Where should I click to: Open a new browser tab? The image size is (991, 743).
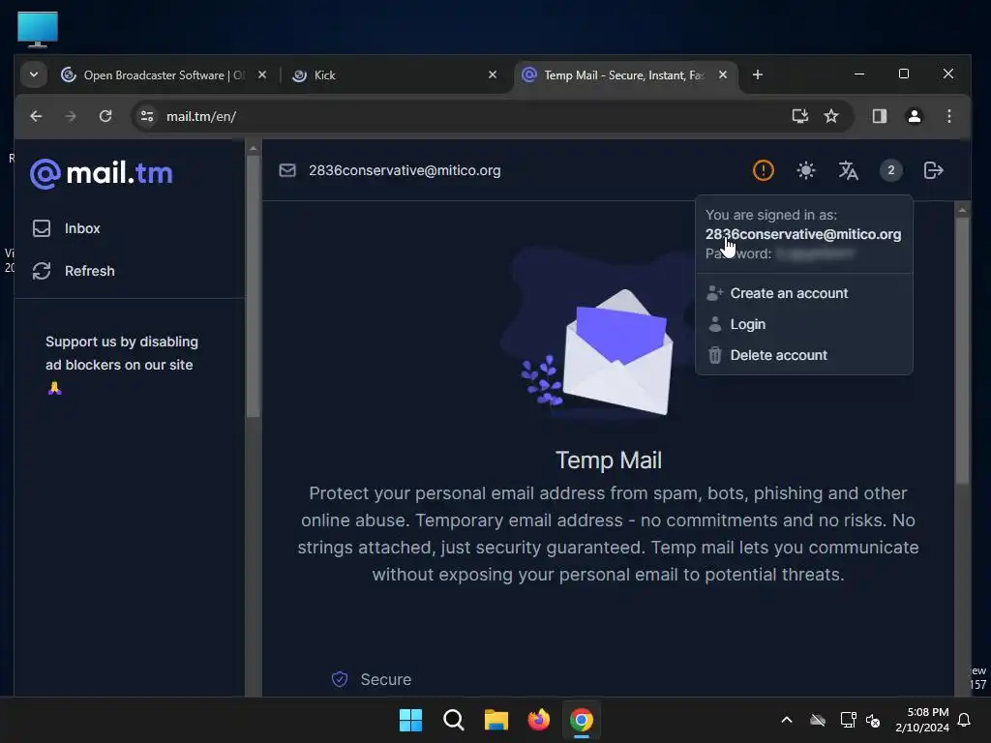click(x=757, y=75)
